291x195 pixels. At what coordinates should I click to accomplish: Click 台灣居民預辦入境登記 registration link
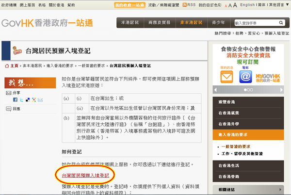pyautogui.click(x=85, y=175)
